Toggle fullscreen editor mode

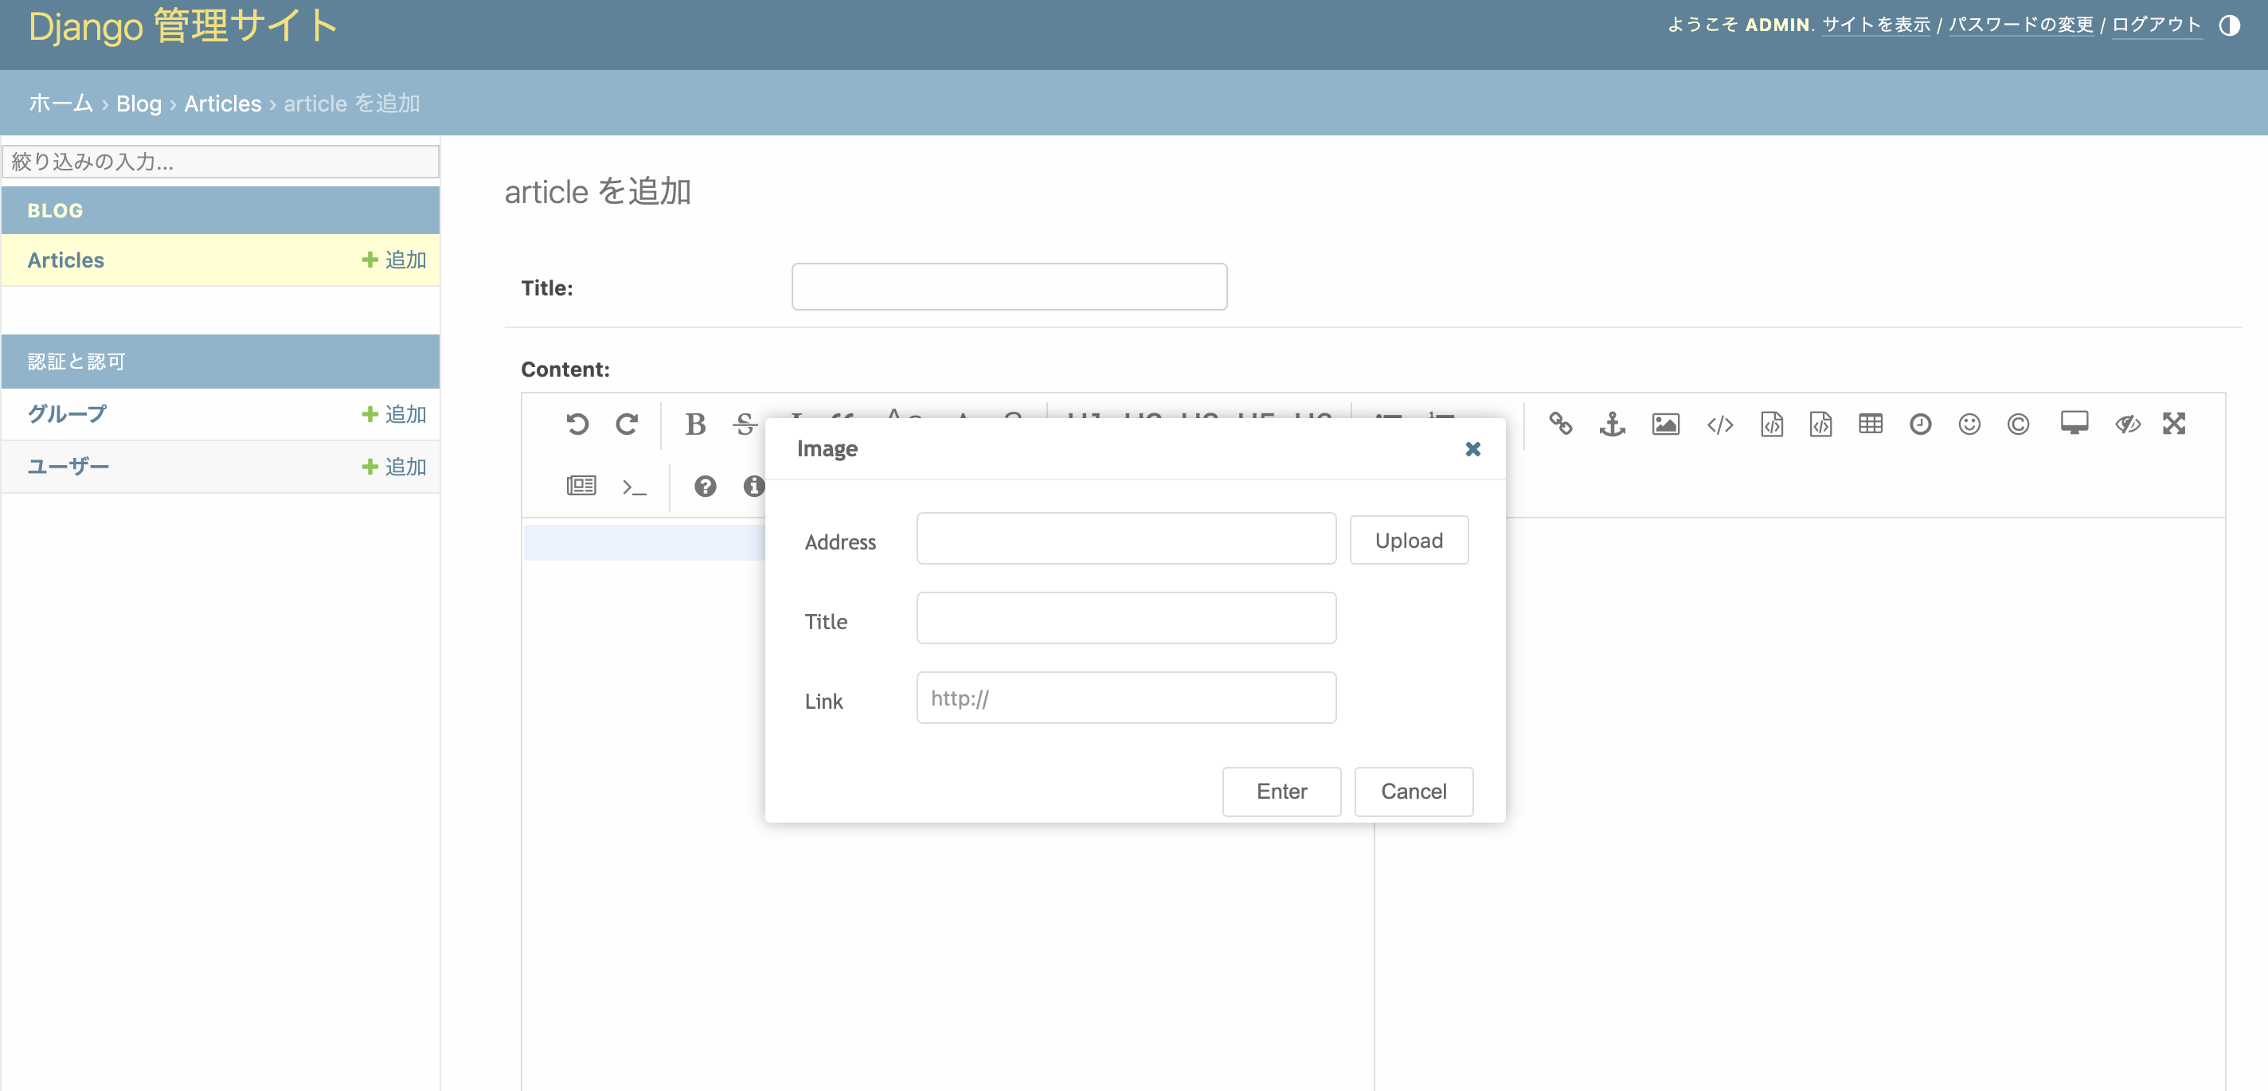pos(2173,424)
